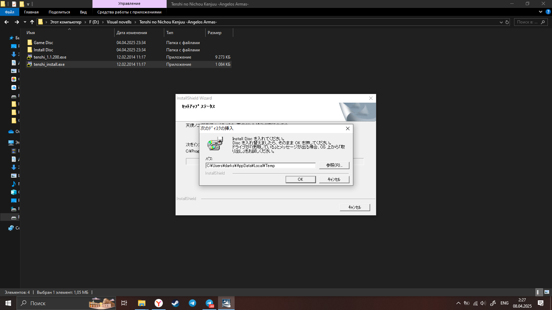
Task: Open Средства работы с приложениями tab
Action: (x=129, y=12)
